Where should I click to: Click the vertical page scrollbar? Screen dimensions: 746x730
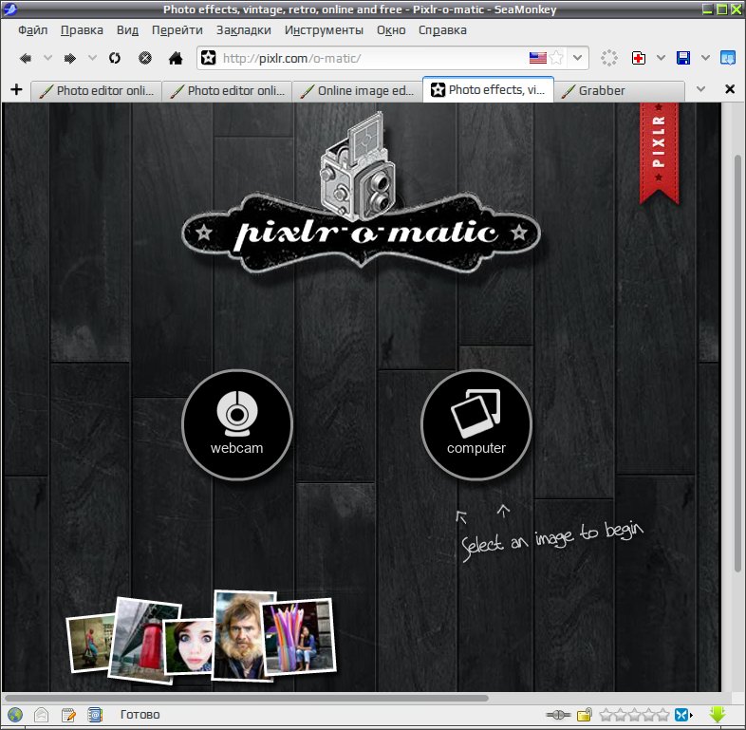(737, 362)
